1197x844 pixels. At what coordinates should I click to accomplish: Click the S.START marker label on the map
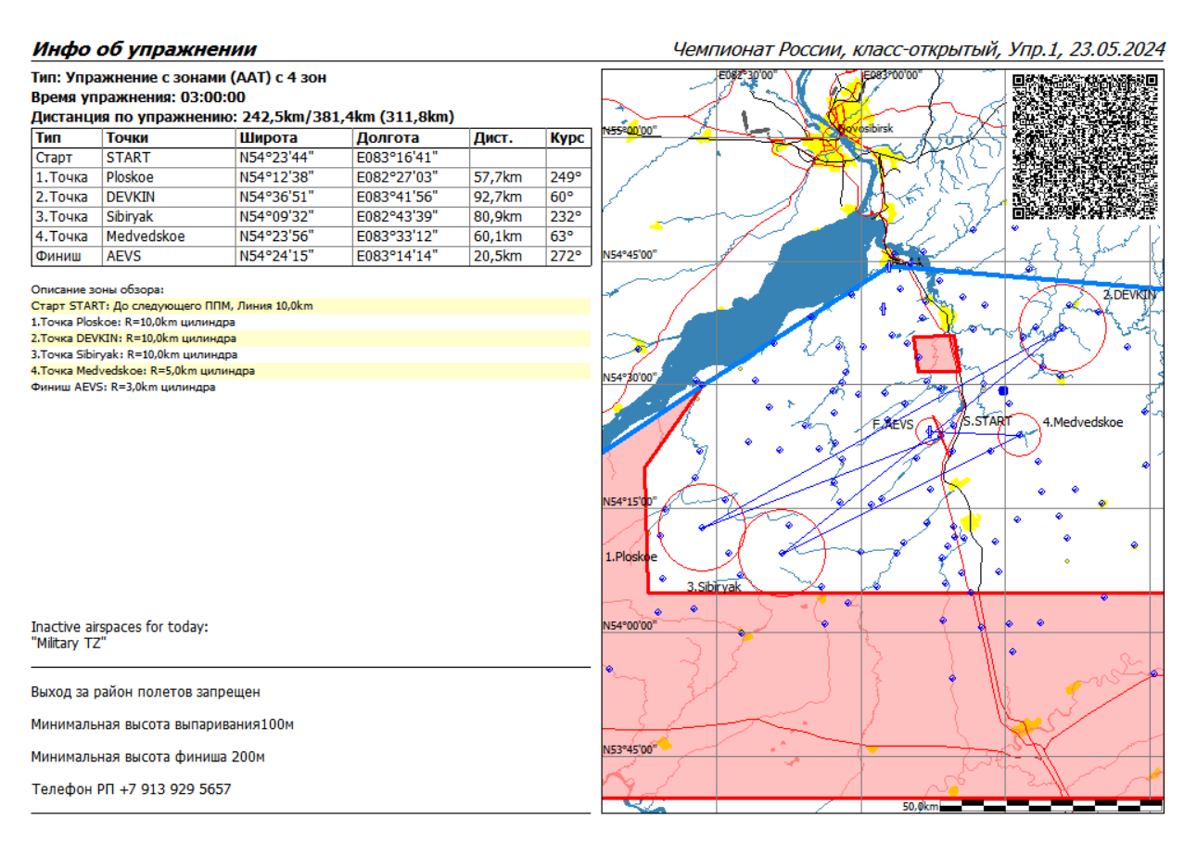click(987, 421)
